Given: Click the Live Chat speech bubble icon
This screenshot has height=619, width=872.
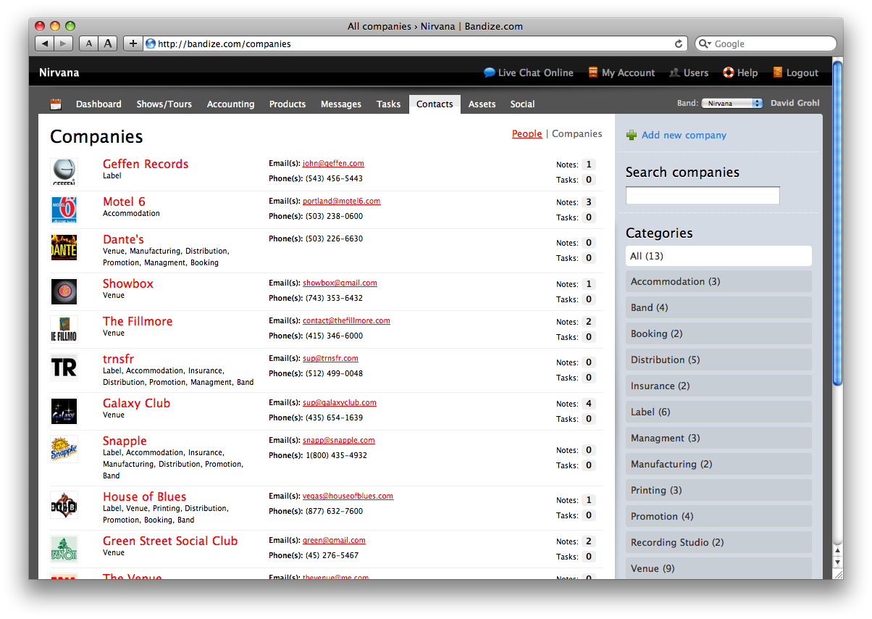Looking at the screenshot, I should pos(490,72).
